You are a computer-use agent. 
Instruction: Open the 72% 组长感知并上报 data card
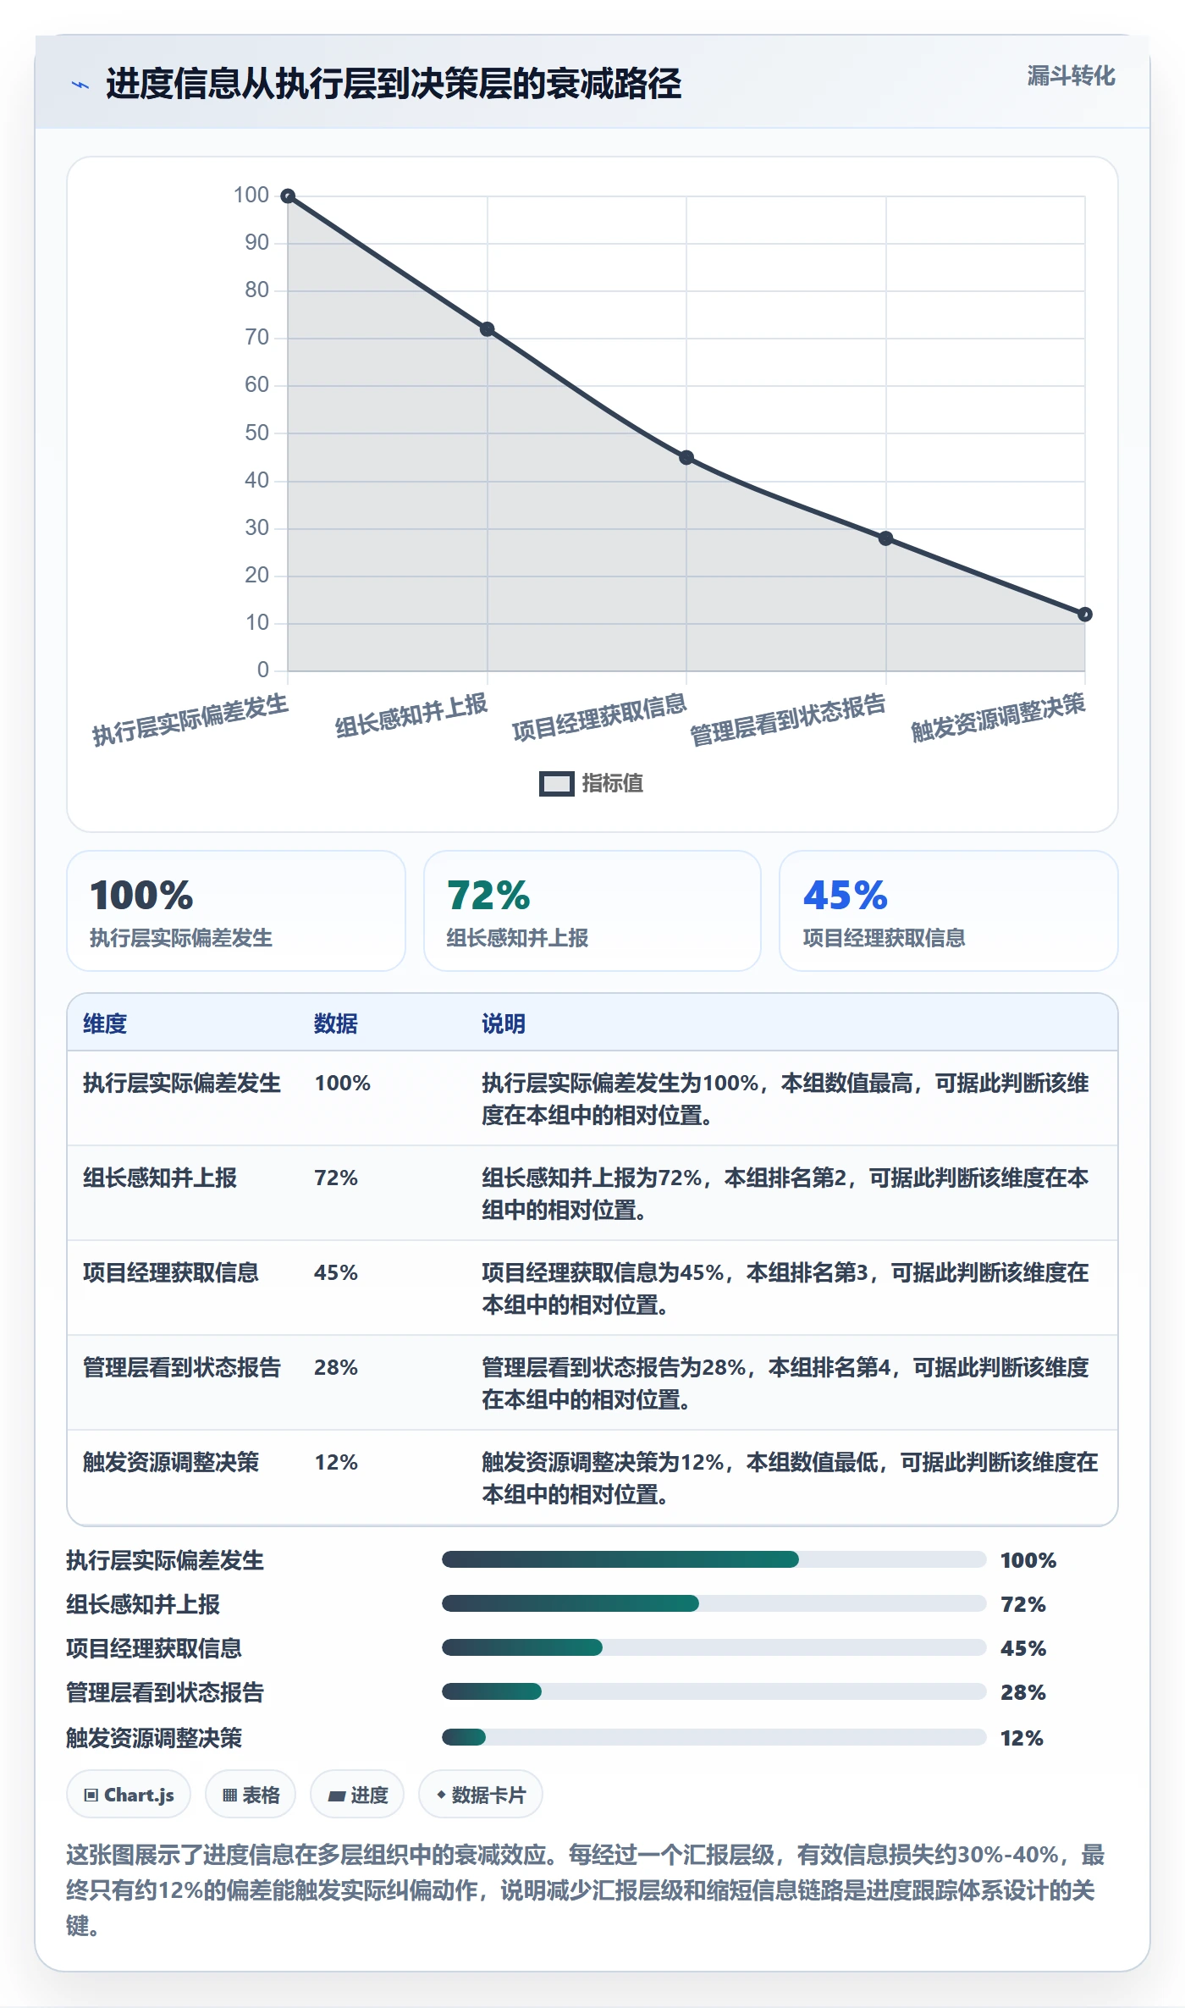(x=592, y=911)
